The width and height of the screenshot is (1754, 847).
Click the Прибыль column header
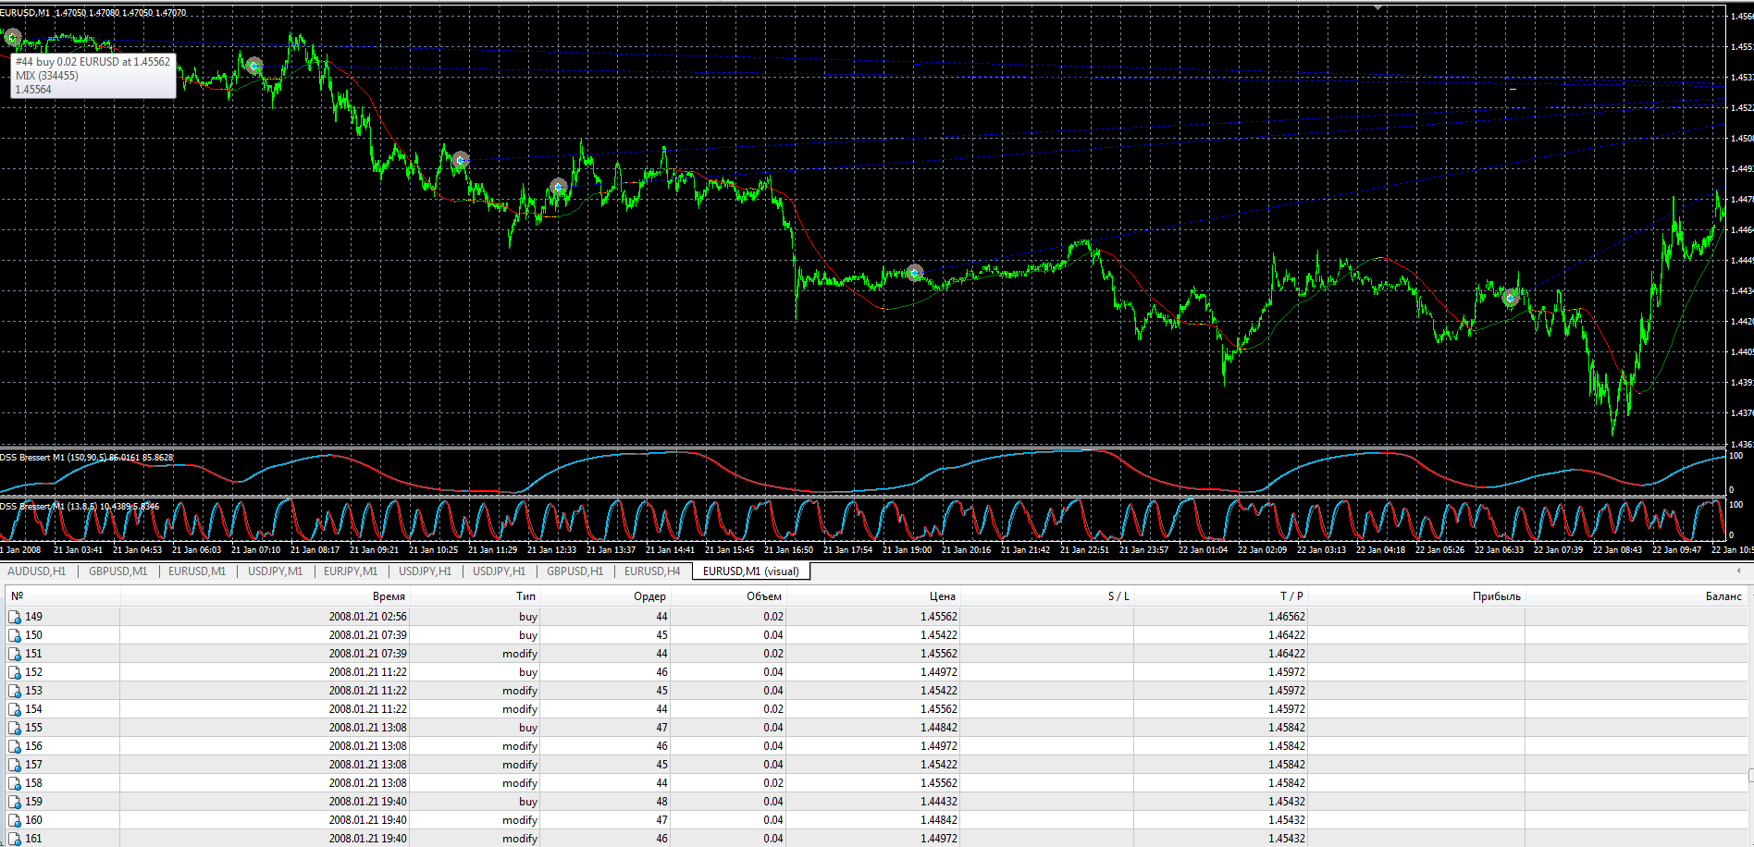pyautogui.click(x=1416, y=596)
